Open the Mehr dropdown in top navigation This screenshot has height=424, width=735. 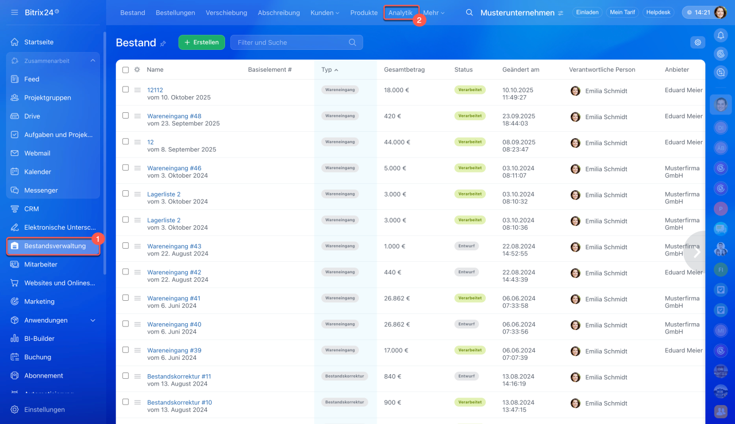[434, 13]
